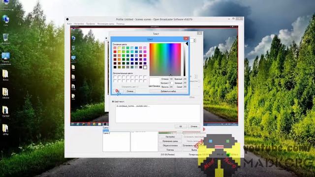Click inside the rainbow color spectrum field
The image size is (315, 177).
pyautogui.click(x=165, y=59)
